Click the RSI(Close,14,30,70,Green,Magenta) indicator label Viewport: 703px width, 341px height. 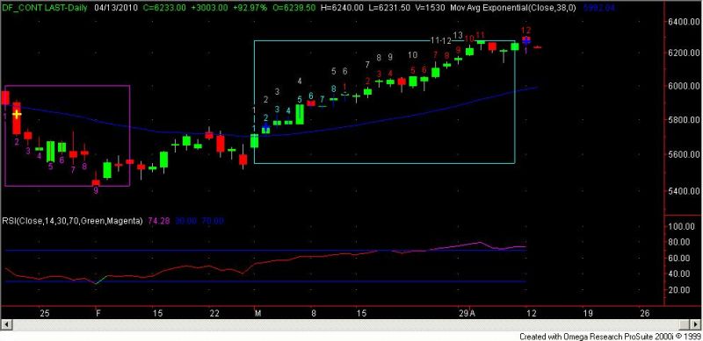[x=73, y=221]
